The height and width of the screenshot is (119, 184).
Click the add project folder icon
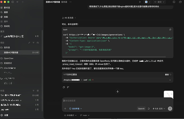(38, 43)
